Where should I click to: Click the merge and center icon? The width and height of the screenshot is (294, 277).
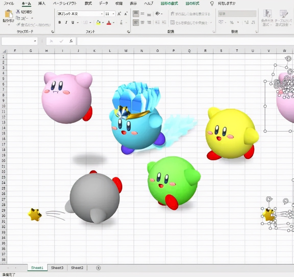(x=172, y=22)
